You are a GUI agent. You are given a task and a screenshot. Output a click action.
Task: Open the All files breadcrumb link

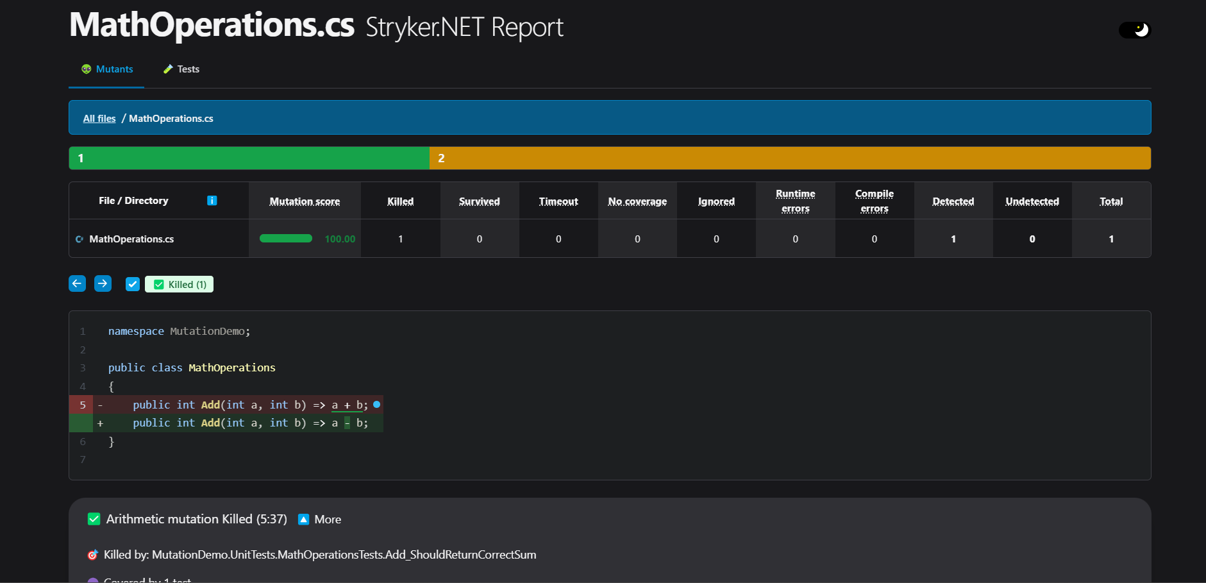tap(99, 119)
